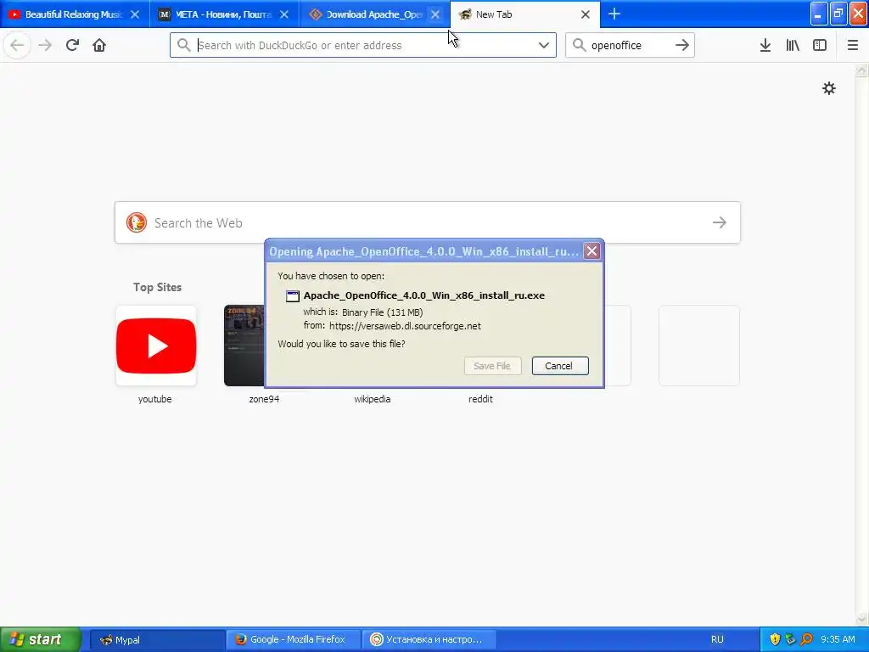Click the page vertical scrollbar up arrow
Viewport: 869px width, 652px height.
tap(862, 70)
